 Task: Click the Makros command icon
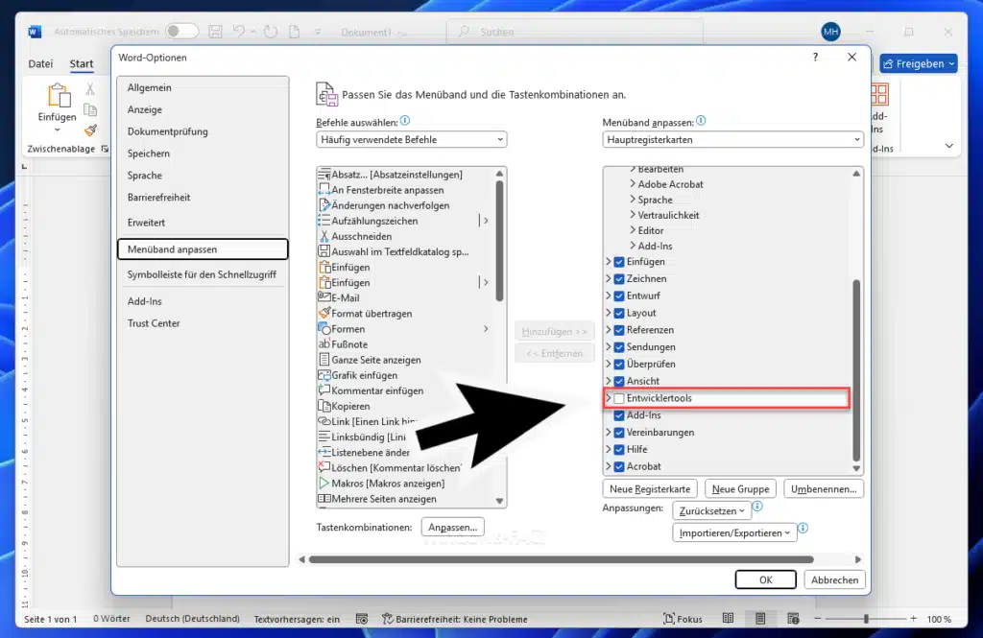pyautogui.click(x=326, y=484)
